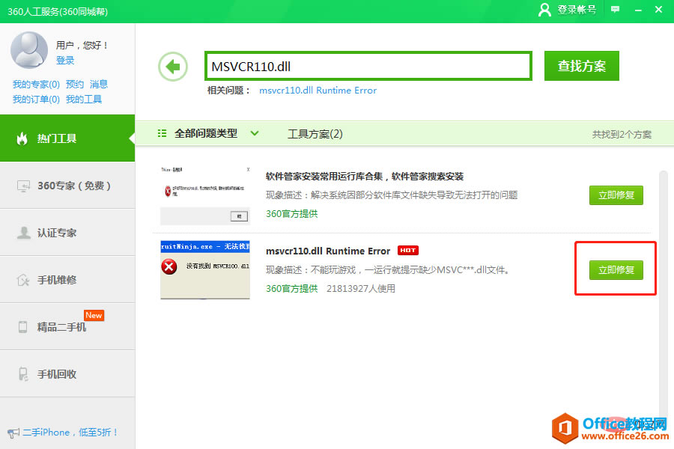Screen dimensions: 674x449
Task: Open the 我的专家(0) link
Action: coord(36,85)
